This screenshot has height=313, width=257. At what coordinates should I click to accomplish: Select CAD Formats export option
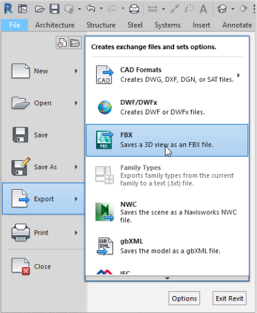pyautogui.click(x=167, y=75)
